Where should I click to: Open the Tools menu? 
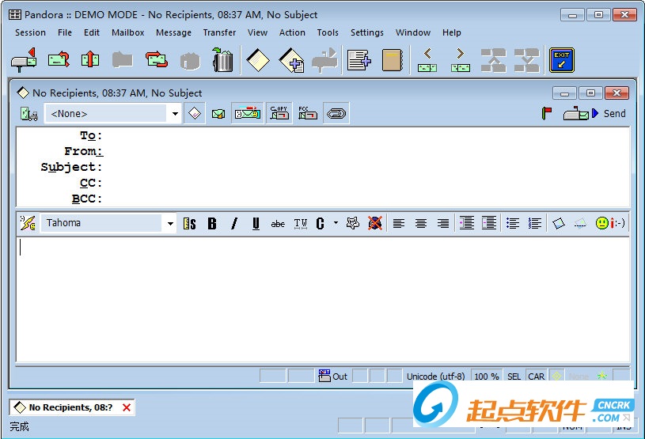tap(328, 32)
